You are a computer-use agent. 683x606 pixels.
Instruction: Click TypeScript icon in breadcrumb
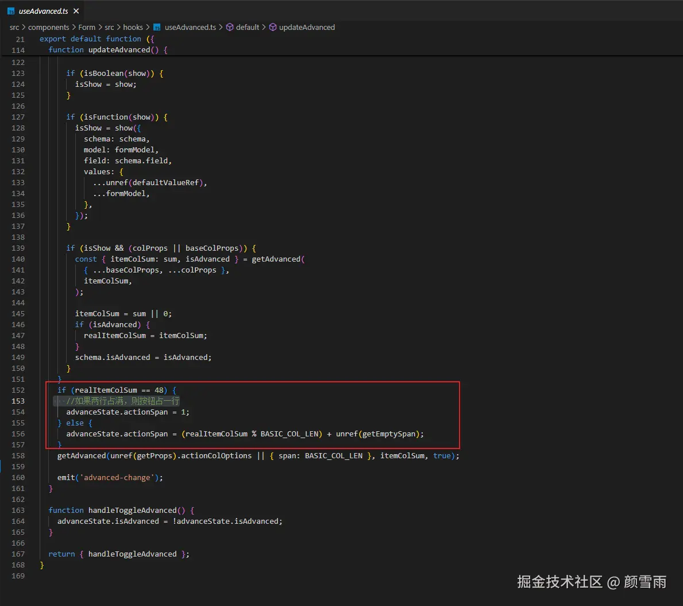click(x=157, y=28)
